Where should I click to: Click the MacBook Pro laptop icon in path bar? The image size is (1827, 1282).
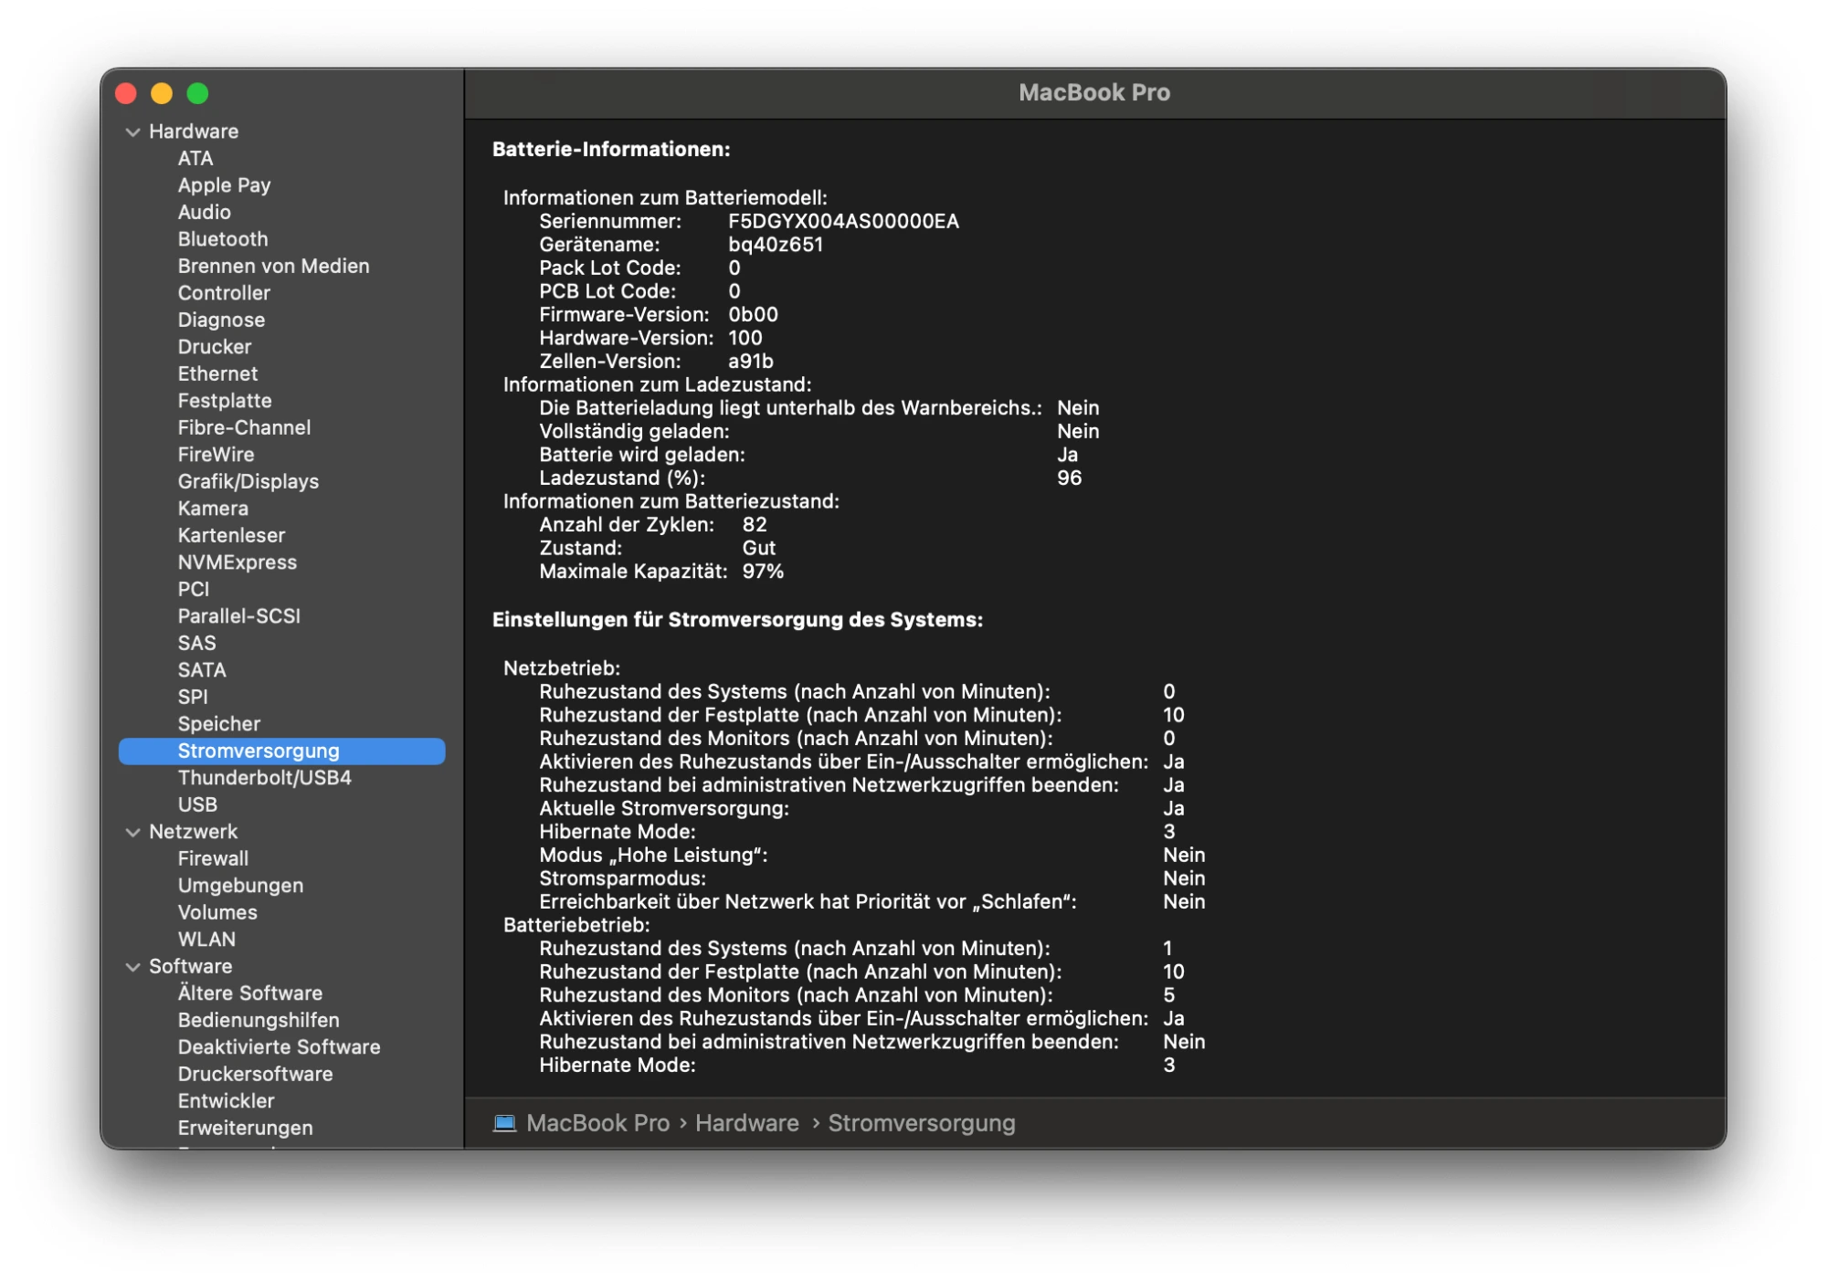[504, 1122]
